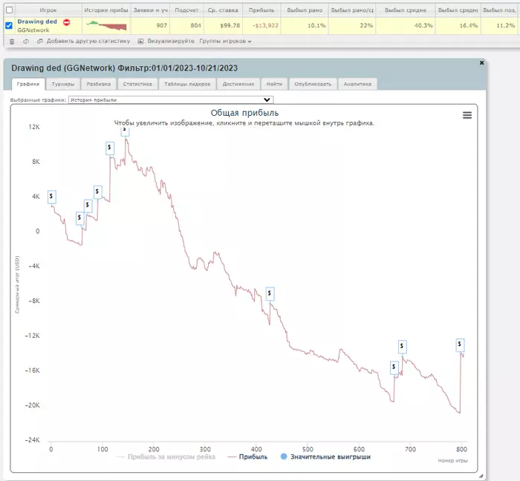Screen dimensions: 520x481
Task: Open the Drawing ded player link
Action: [37, 22]
